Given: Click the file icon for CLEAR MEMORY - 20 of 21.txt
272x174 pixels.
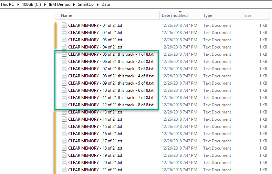Looking at the screenshot, I should [x=64, y=163].
